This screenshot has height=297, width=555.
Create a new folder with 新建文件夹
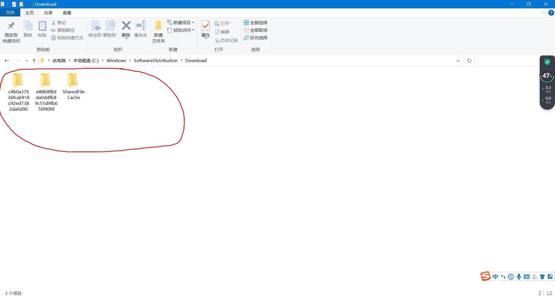point(158,32)
